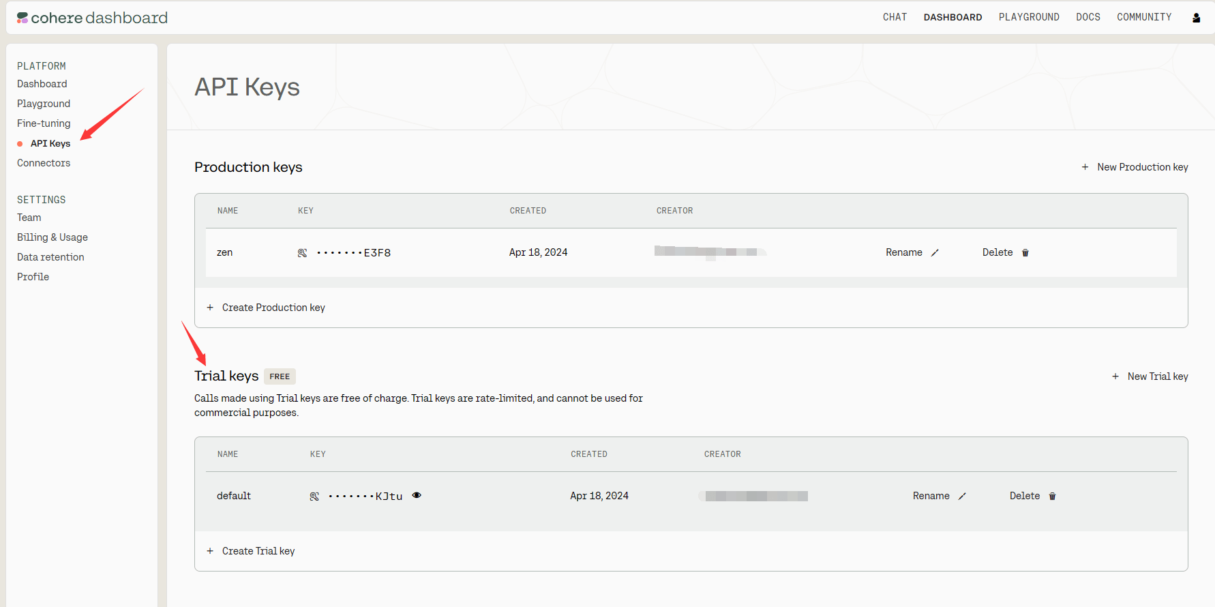Reveal the default trial key with eye icon
This screenshot has height=607, width=1215.
click(417, 496)
